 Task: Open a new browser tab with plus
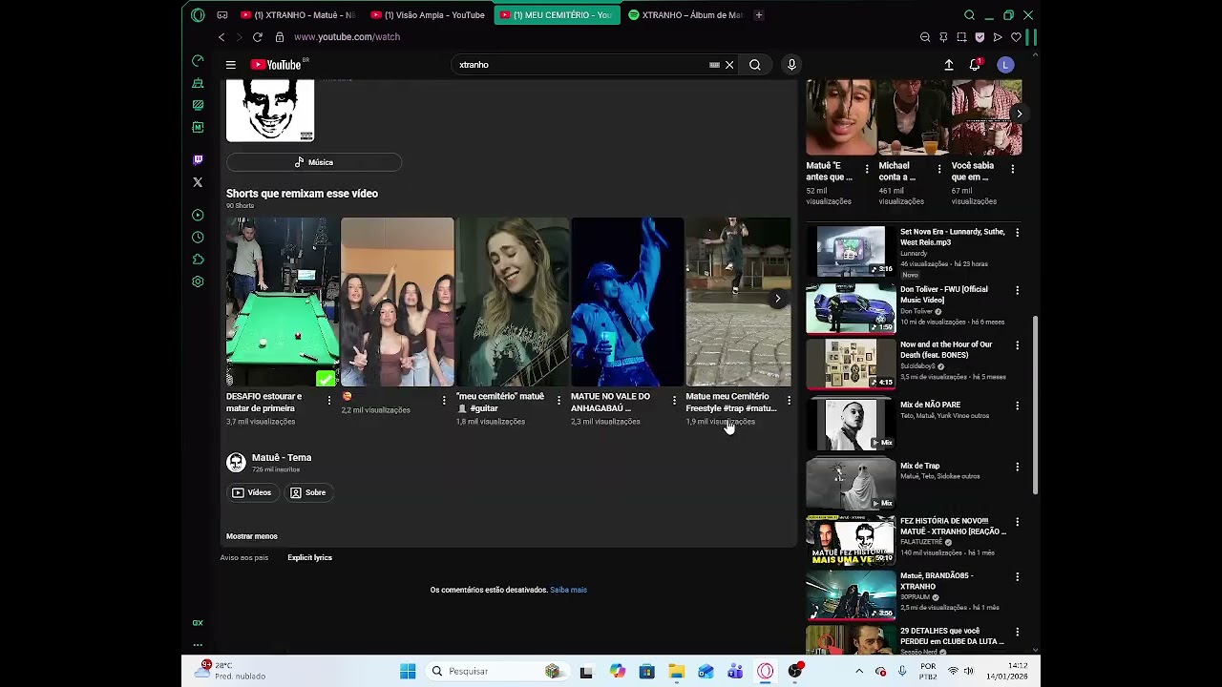759,15
